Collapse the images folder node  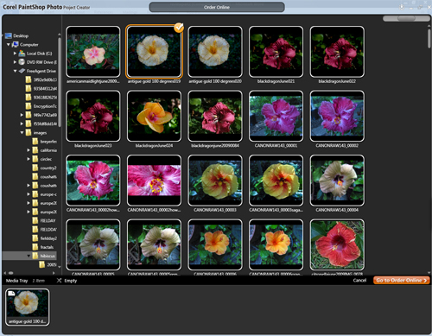coord(22,132)
